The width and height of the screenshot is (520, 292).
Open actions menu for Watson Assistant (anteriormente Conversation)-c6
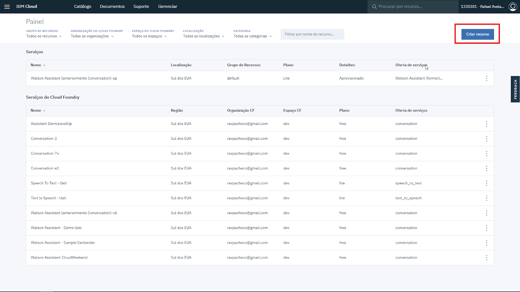click(x=487, y=213)
